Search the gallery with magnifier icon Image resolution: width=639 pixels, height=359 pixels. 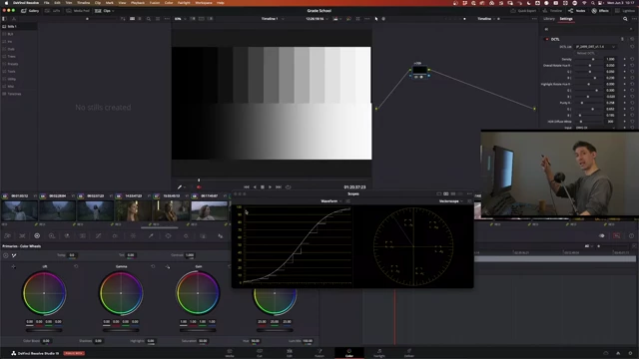pos(149,19)
